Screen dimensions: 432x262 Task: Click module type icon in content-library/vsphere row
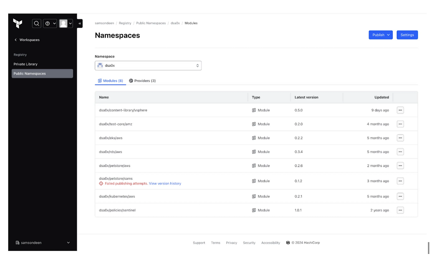tap(254, 110)
